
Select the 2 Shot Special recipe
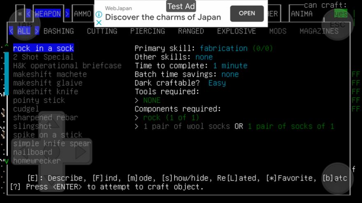pyautogui.click(x=44, y=57)
